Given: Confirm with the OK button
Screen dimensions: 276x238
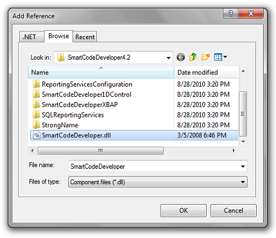Looking at the screenshot, I should click(x=184, y=210).
